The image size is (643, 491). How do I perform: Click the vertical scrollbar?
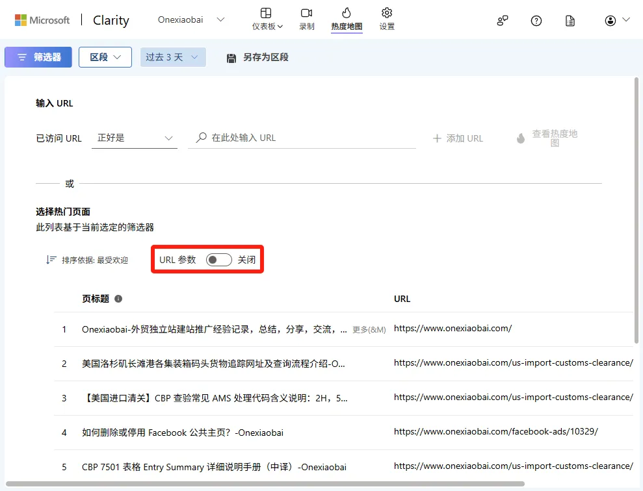coord(636,210)
